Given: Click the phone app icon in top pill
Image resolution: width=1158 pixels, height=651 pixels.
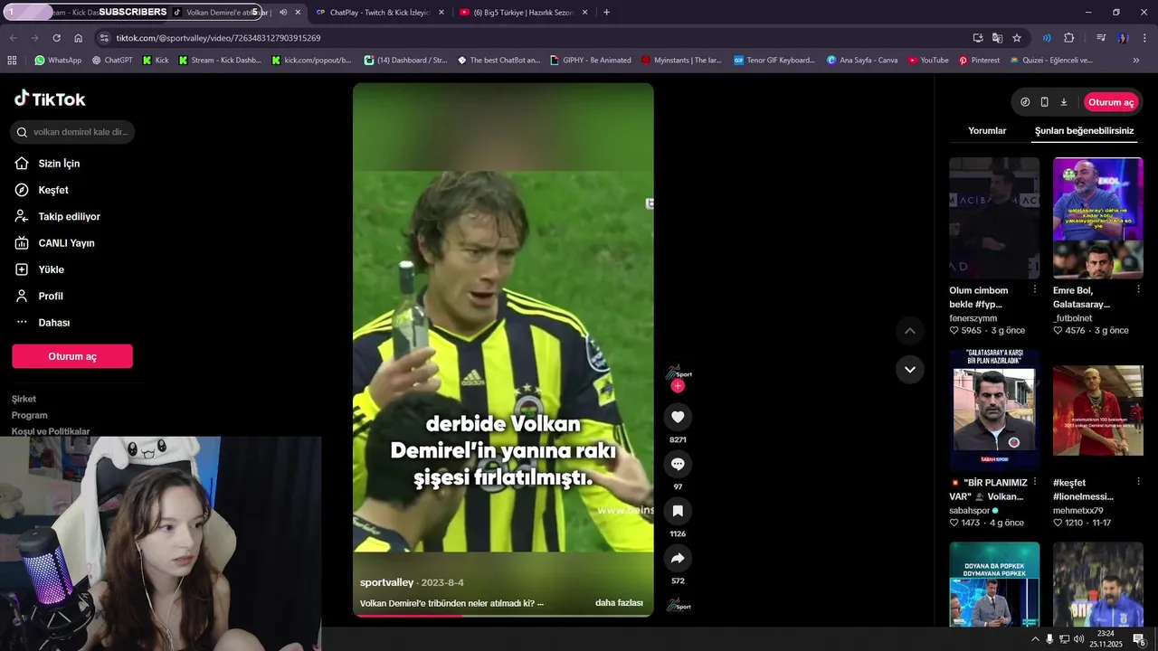Looking at the screenshot, I should tap(1044, 102).
